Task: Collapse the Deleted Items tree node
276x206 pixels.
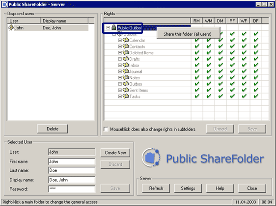Action: [120, 53]
